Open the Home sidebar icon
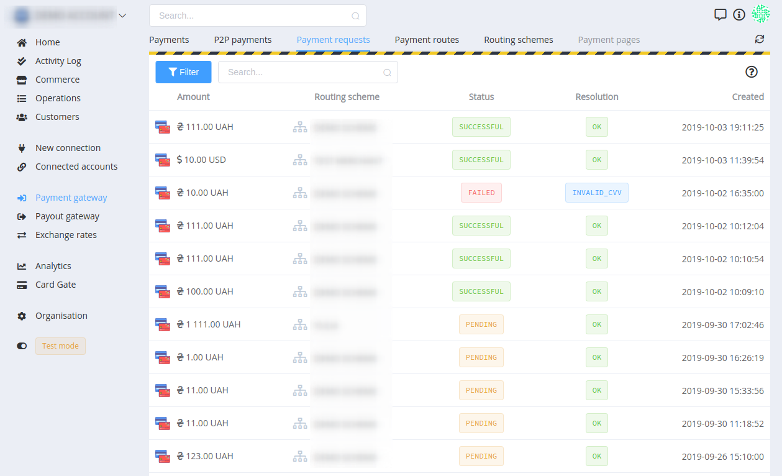This screenshot has width=782, height=476. pos(22,42)
